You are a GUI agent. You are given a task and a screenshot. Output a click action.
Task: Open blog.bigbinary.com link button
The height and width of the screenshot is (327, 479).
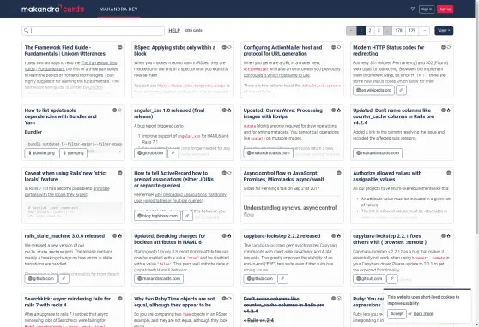click(x=157, y=216)
